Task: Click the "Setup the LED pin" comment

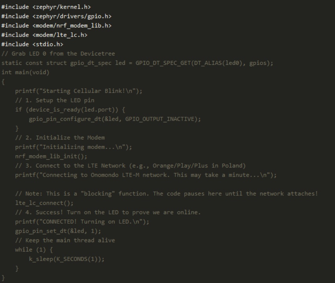Action: tap(55, 101)
